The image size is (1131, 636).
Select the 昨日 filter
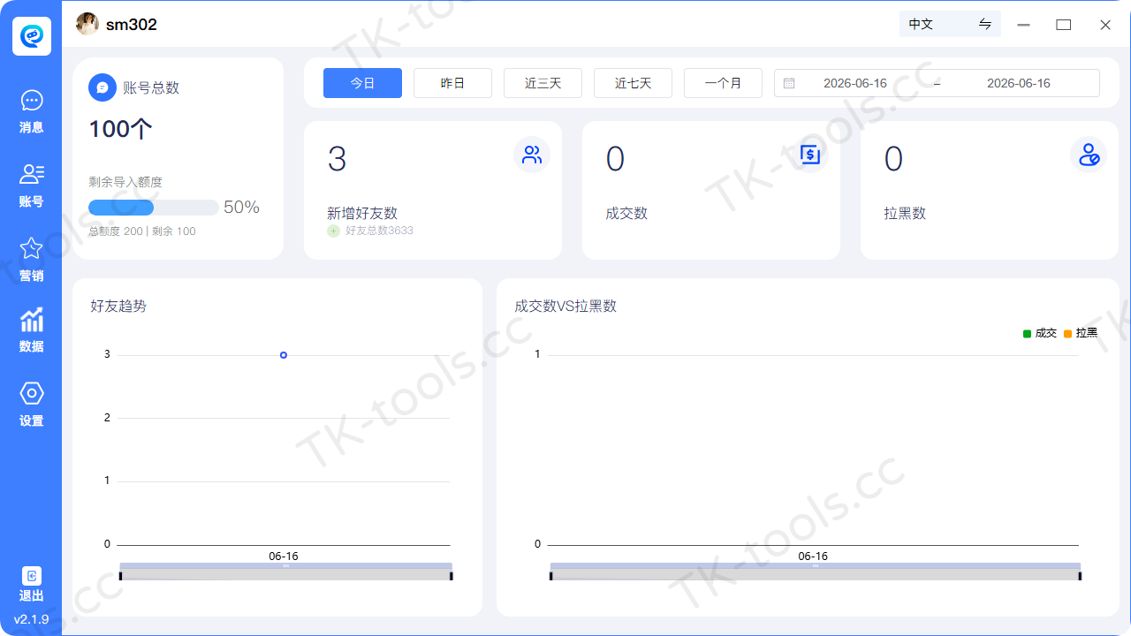tap(452, 83)
